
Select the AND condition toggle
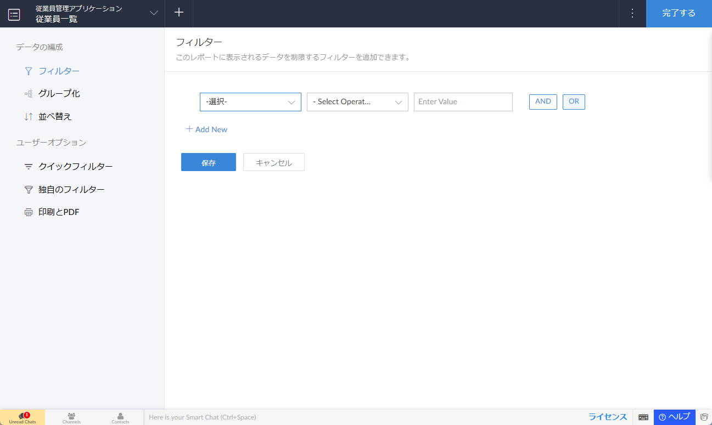tap(543, 102)
